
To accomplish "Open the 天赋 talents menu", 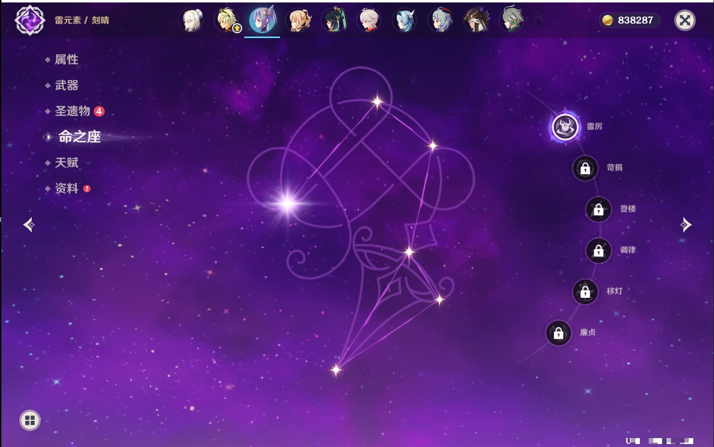I will coord(66,163).
